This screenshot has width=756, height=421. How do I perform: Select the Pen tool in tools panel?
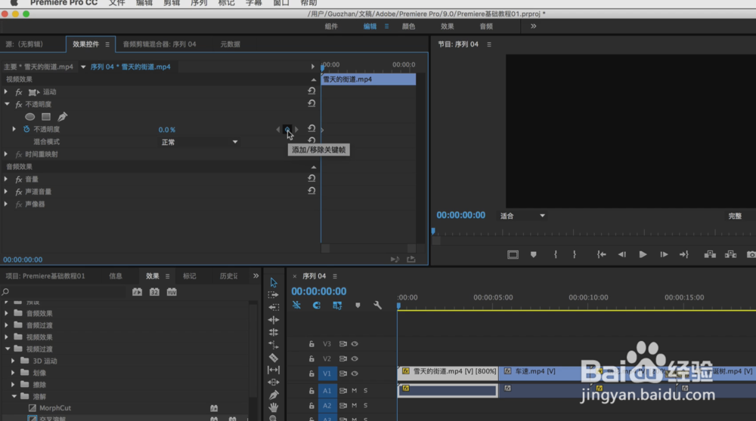coord(274,395)
